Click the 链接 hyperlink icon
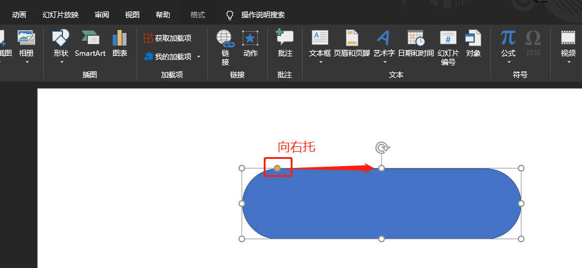This screenshot has width=582, height=268. (225, 38)
